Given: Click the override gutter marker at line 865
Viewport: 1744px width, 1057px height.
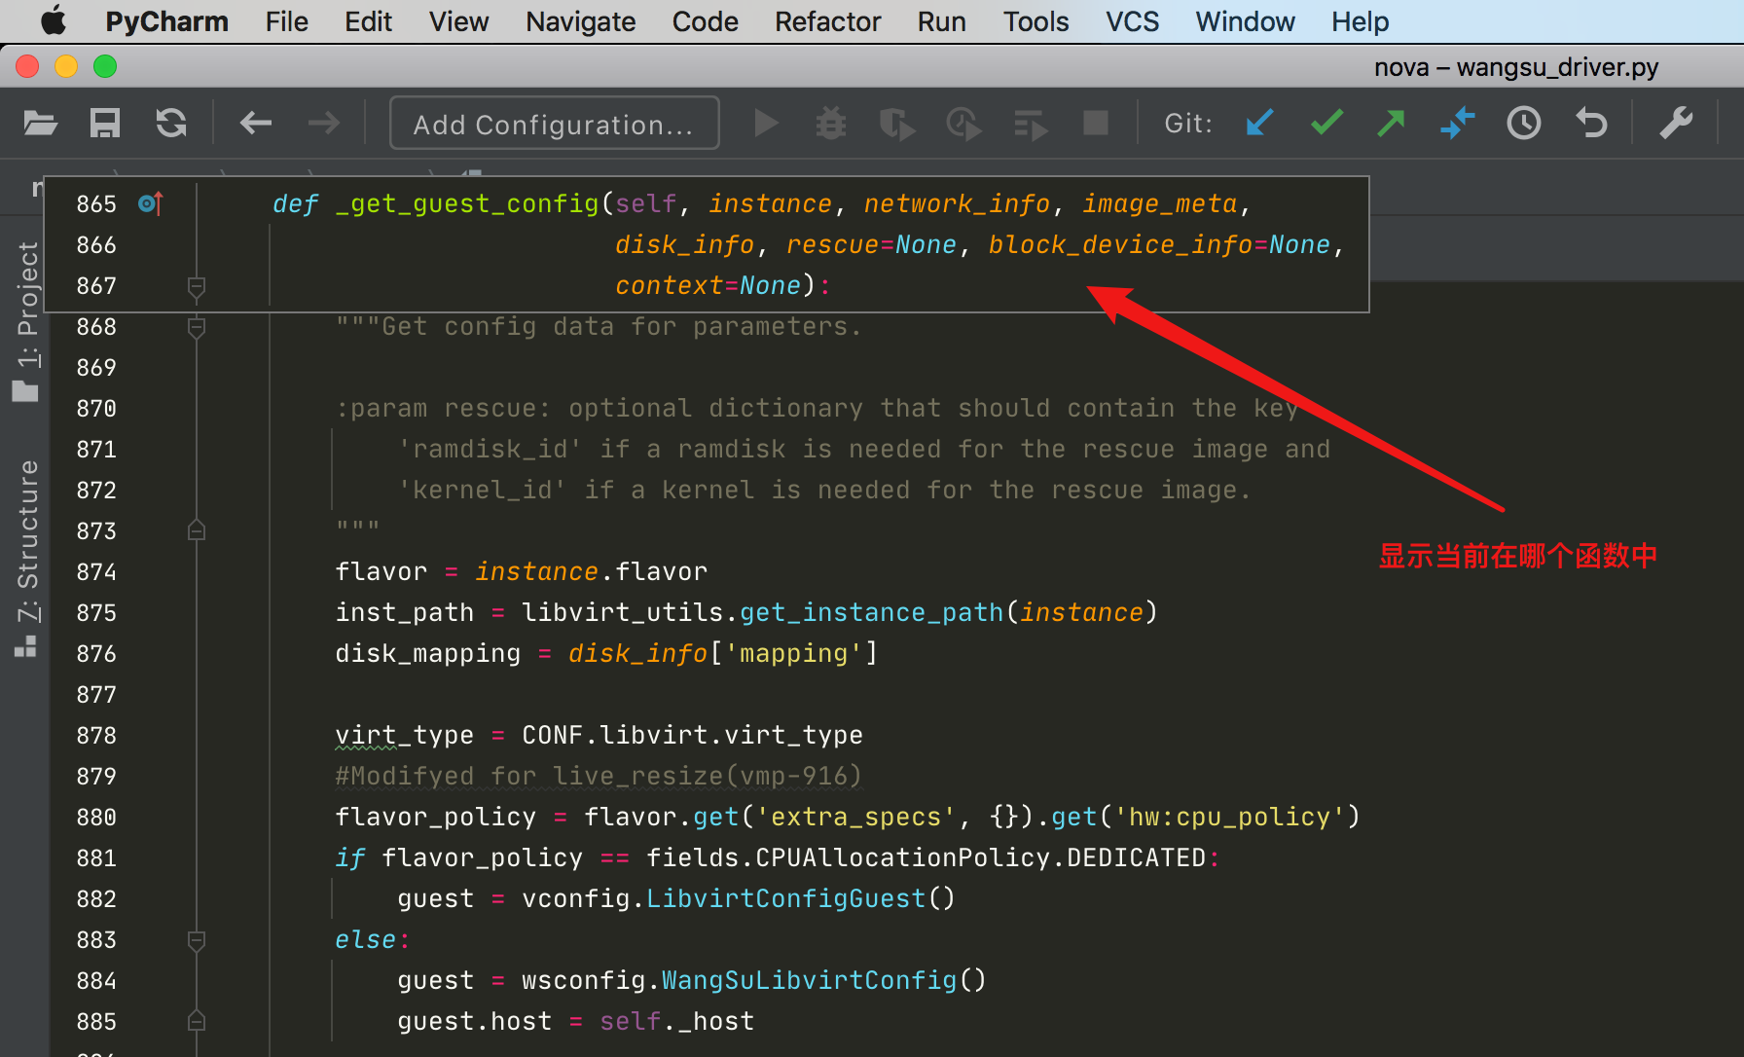Looking at the screenshot, I should tap(151, 203).
